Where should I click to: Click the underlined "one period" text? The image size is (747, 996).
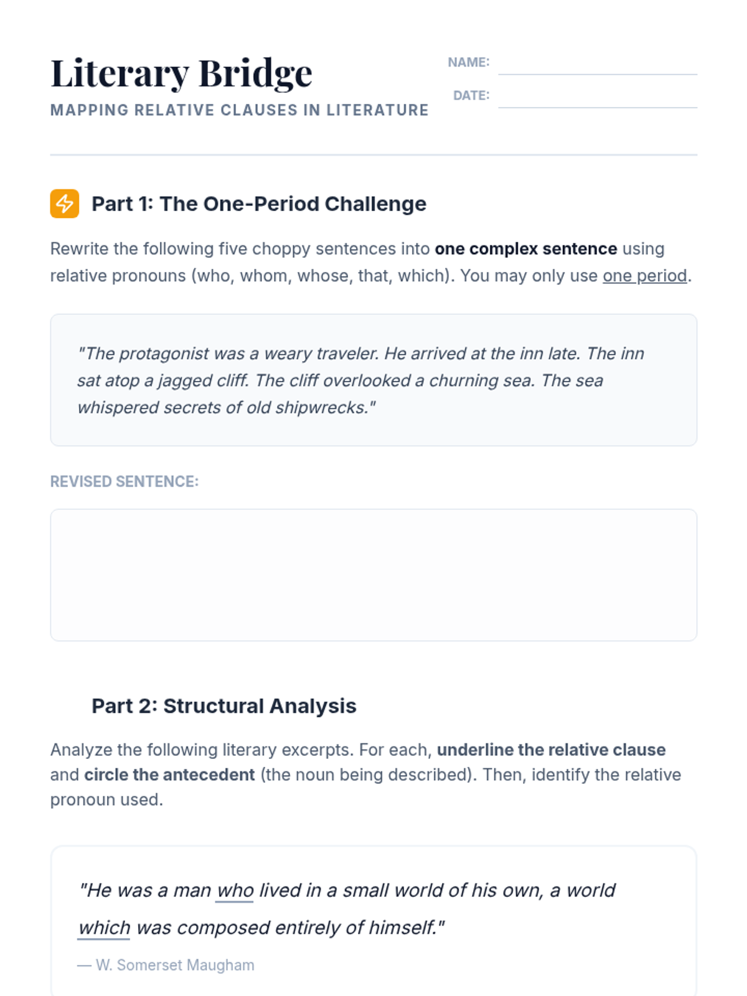(x=644, y=276)
